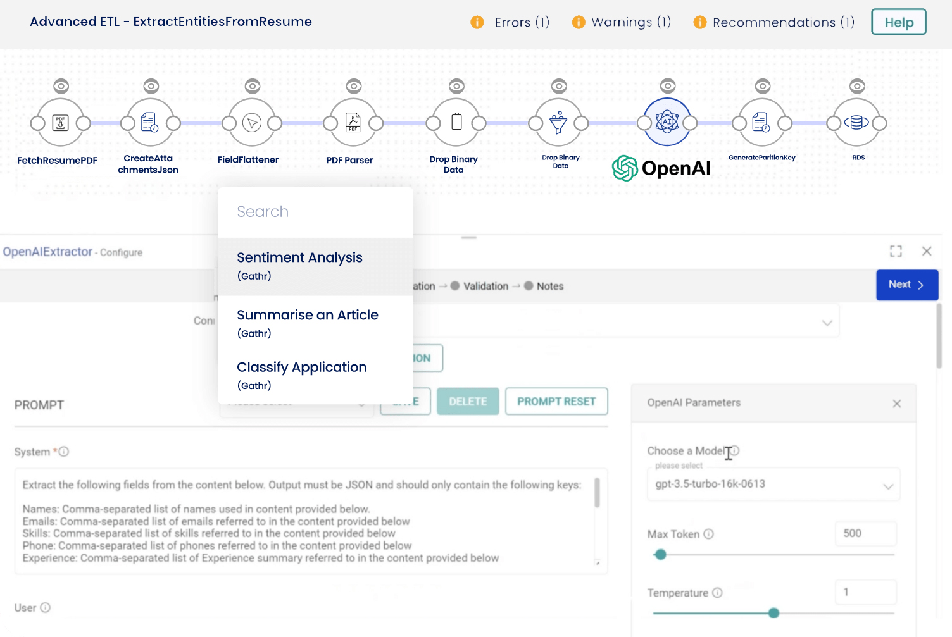Select the PDF Parser node icon
The width and height of the screenshot is (952, 637).
point(353,123)
